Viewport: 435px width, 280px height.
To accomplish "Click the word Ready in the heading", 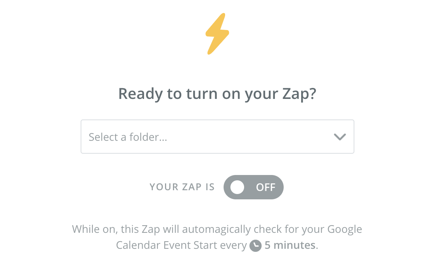I will click(x=140, y=94).
